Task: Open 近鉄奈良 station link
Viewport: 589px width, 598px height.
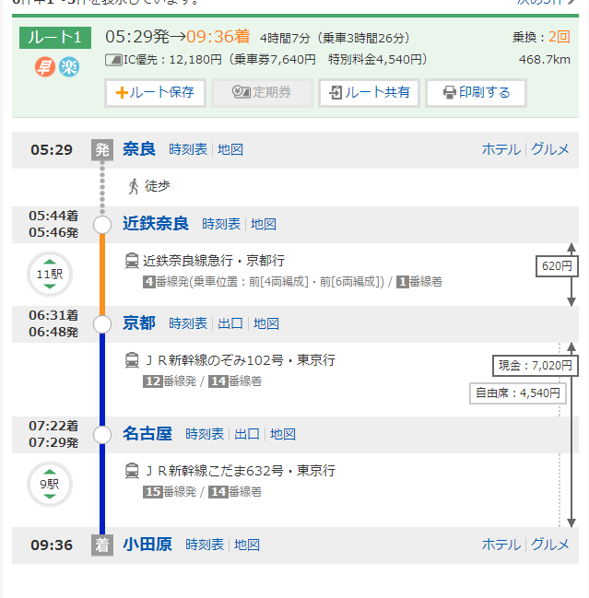Action: (x=156, y=224)
